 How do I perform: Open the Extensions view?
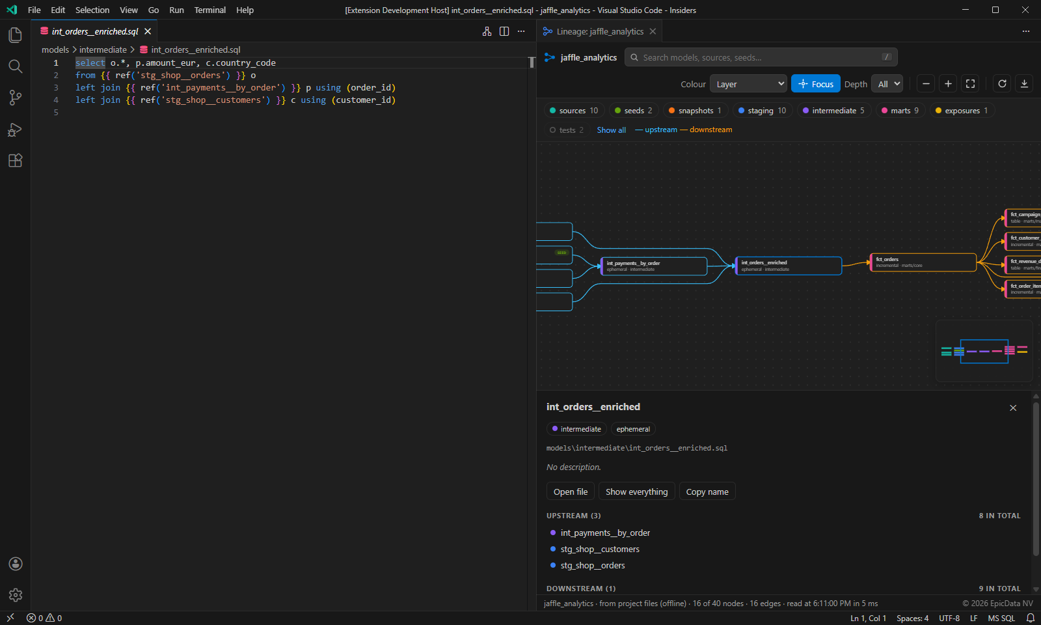click(x=15, y=161)
